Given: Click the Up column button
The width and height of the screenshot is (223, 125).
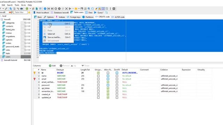Looking at the screenshot, I should (74, 66).
